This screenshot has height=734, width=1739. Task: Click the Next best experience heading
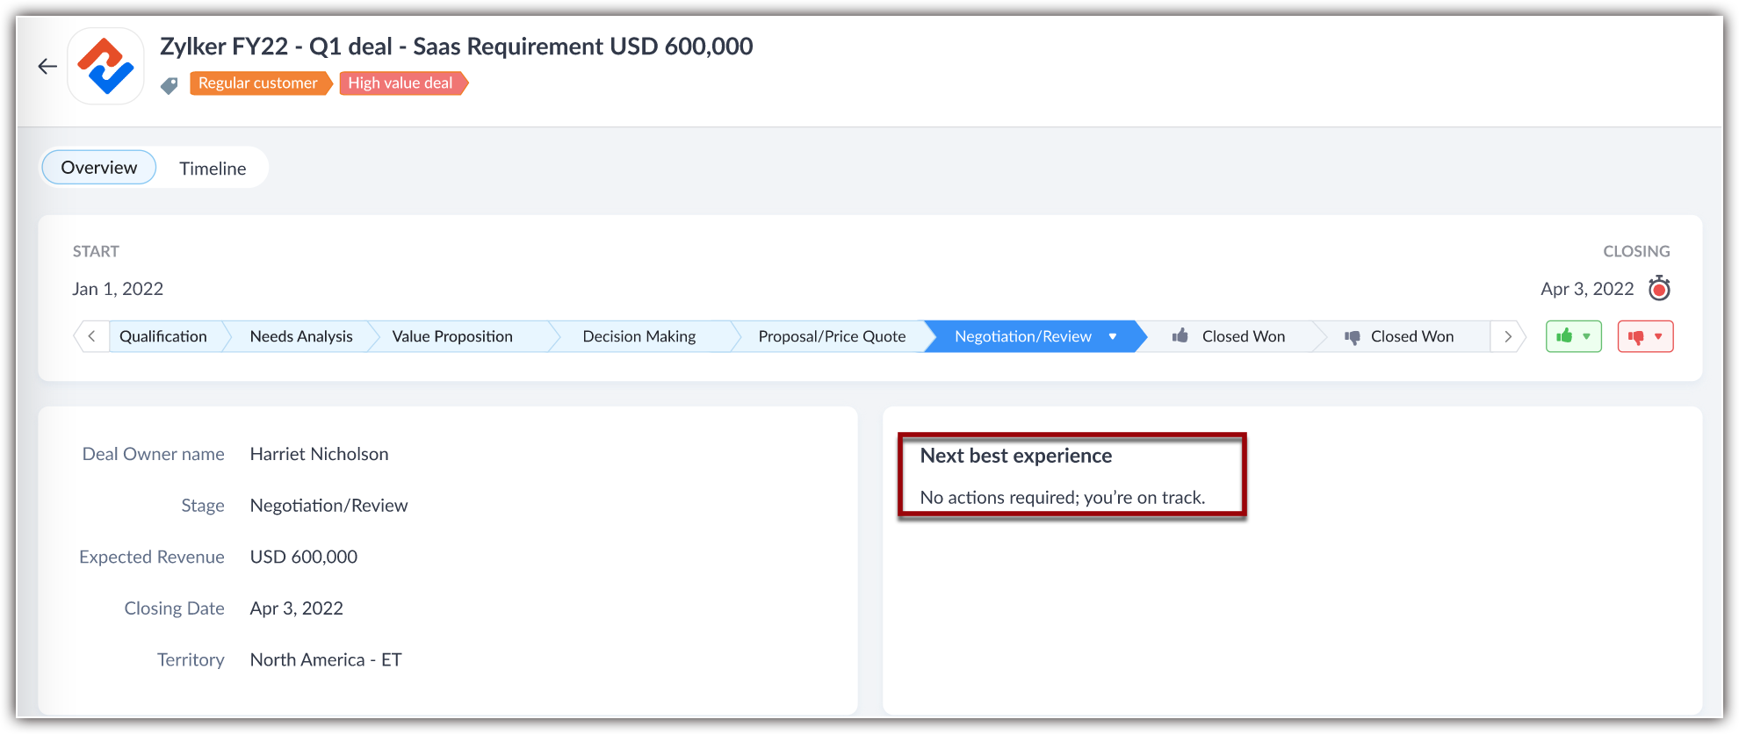pos(1016,456)
